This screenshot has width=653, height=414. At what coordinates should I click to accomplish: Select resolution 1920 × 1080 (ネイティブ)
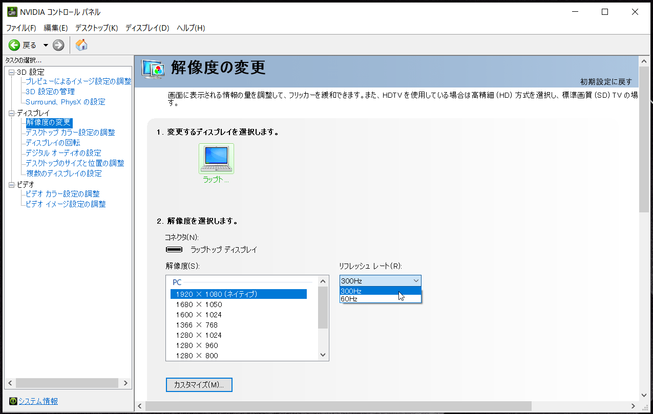239,294
